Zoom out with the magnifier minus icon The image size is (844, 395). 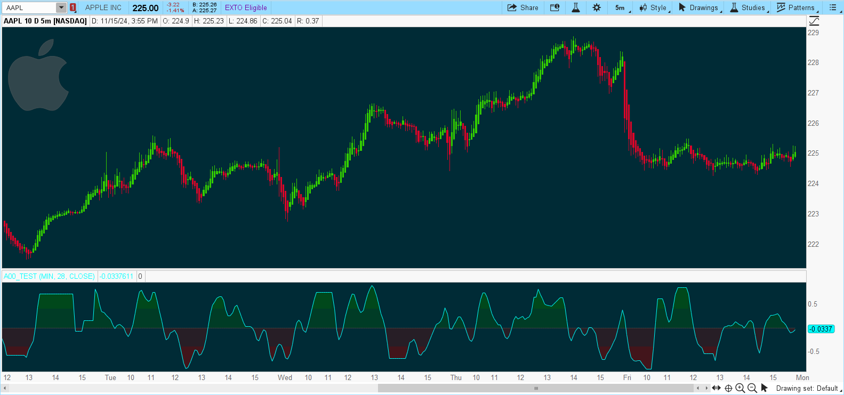[752, 388]
